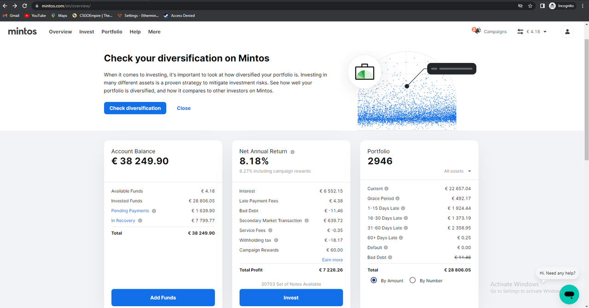This screenshot has width=589, height=308.
Task: Show info icon beside 1-15 Days Late
Action: point(404,208)
